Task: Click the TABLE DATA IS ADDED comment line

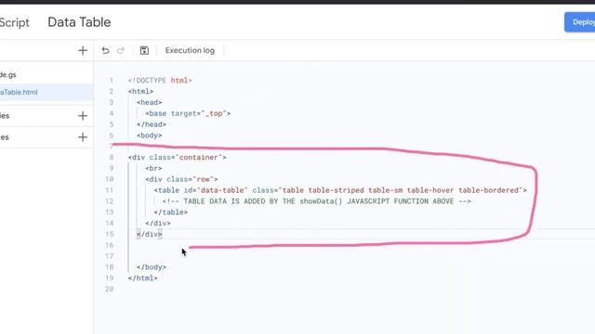Action: tap(317, 201)
